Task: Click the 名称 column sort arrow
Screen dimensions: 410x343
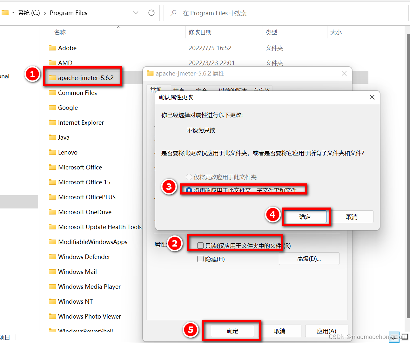Action: (118, 27)
